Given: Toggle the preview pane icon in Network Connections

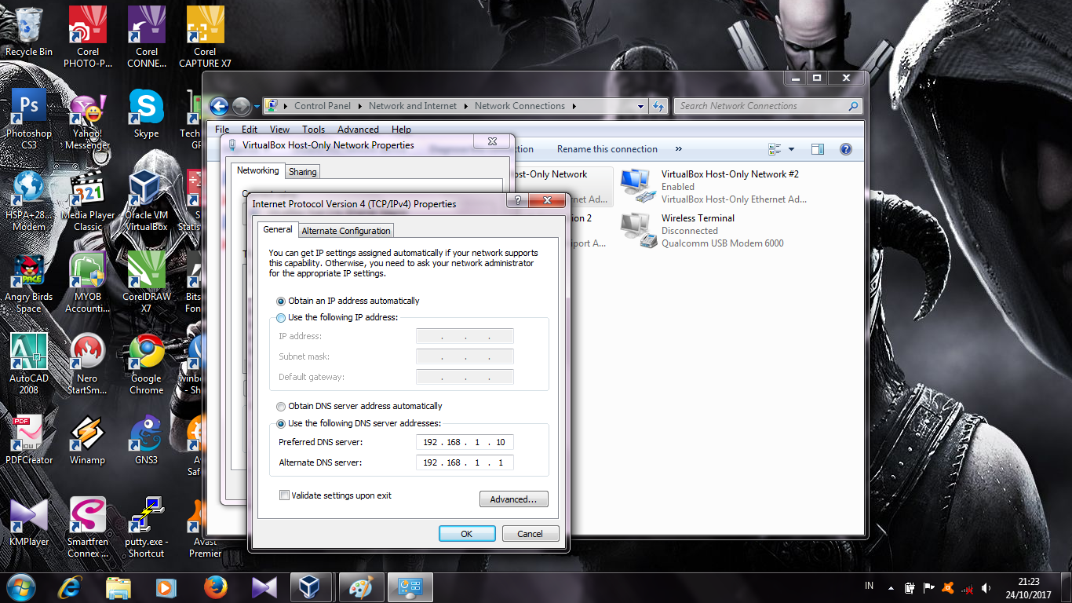Looking at the screenshot, I should (817, 149).
